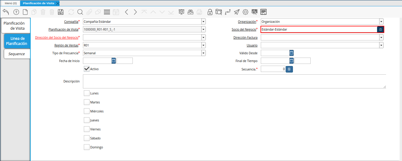The height and width of the screenshot is (161, 402).
Task: Open the Válido Desde calendar picker
Action: [x=291, y=53]
